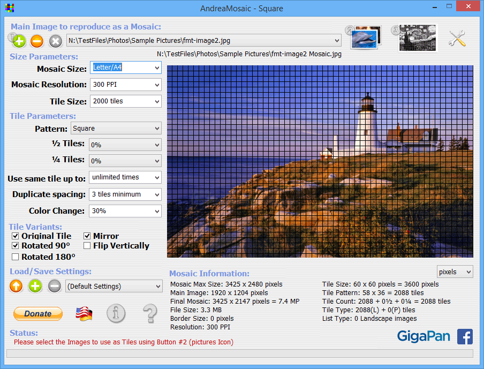Click the Donate button
The image size is (484, 369).
[38, 314]
